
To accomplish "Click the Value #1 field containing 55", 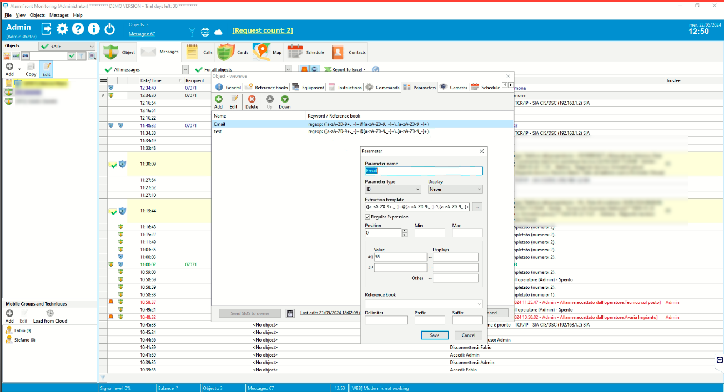I will pyautogui.click(x=401, y=257).
